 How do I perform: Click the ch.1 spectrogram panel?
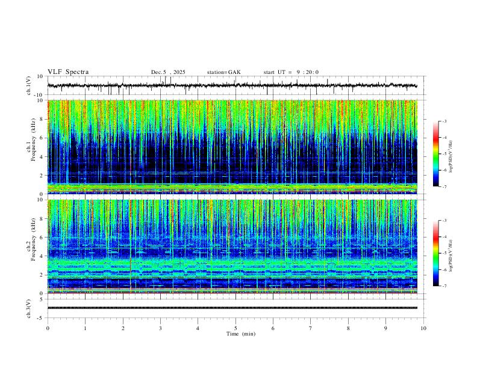pos(232,147)
